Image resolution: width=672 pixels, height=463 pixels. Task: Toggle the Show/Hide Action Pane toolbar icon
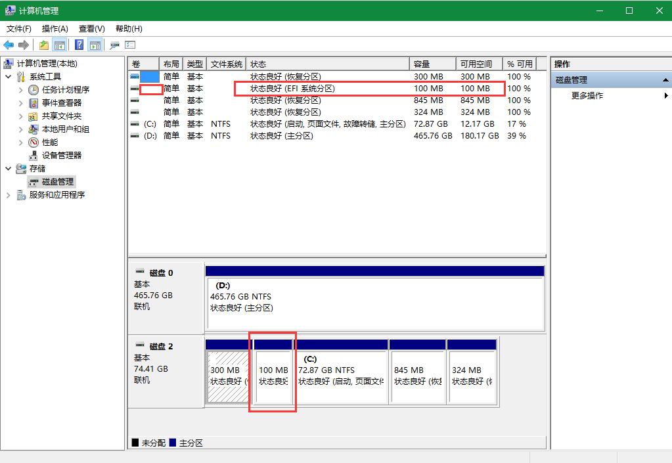(95, 45)
